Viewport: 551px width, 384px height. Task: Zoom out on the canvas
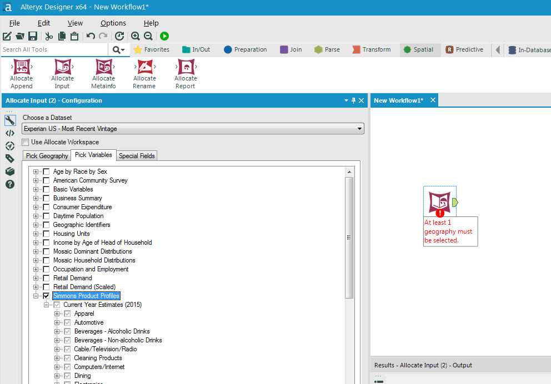(x=148, y=36)
